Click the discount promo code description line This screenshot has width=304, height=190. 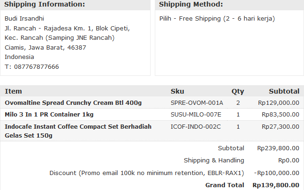pos(147,173)
